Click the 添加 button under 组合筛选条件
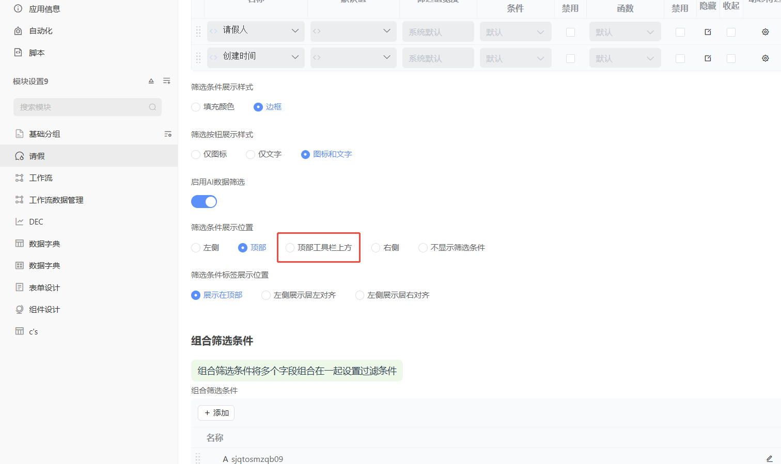 [x=216, y=413]
